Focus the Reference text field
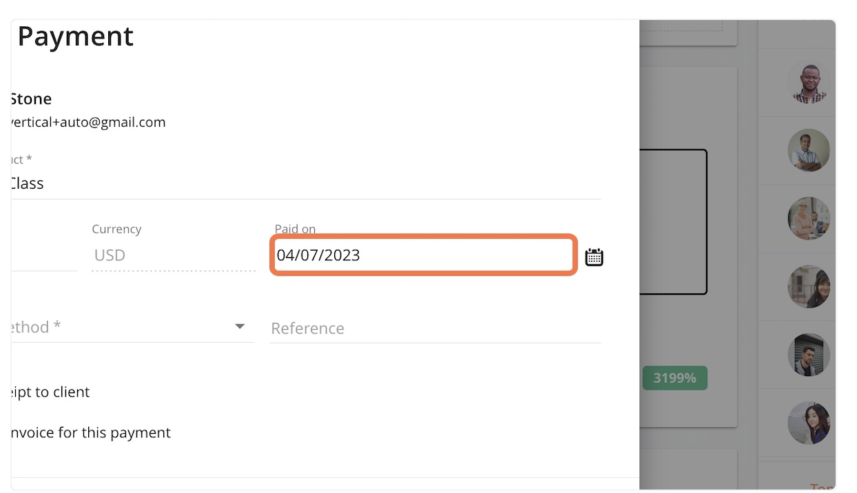Image resolution: width=857 pixels, height=493 pixels. (x=435, y=328)
